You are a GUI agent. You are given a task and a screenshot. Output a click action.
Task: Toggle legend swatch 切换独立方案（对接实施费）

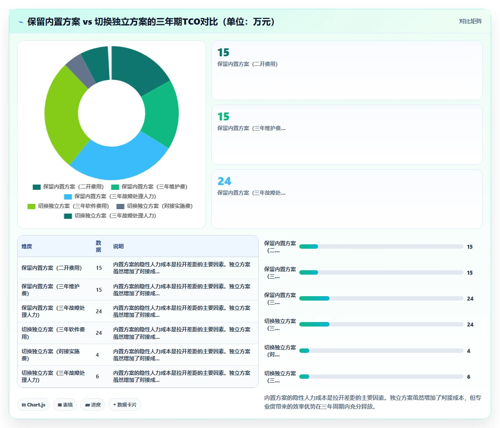point(120,207)
